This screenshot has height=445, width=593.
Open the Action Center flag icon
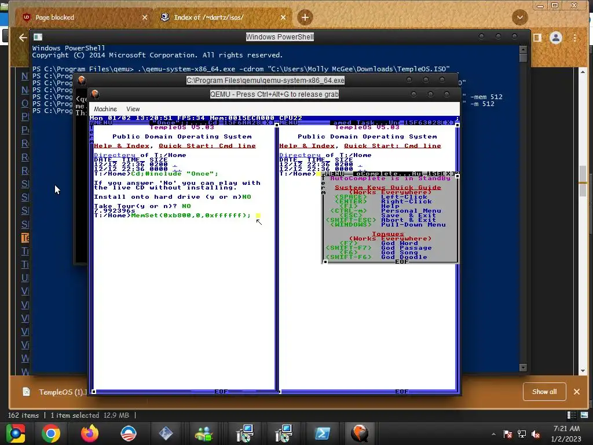(508, 434)
